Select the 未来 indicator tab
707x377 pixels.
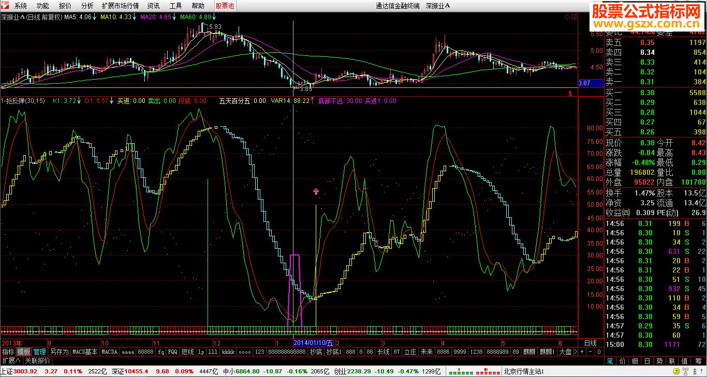(x=426, y=352)
